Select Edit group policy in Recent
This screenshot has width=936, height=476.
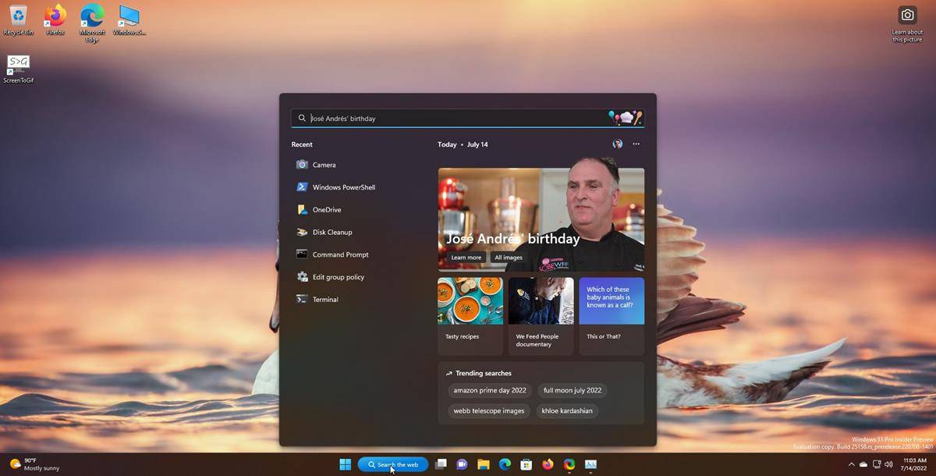tap(340, 276)
